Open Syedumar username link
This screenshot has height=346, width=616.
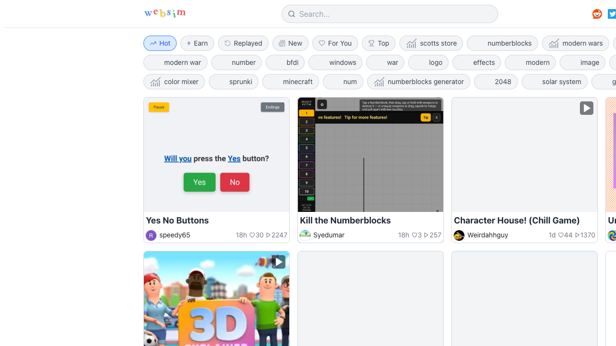[329, 235]
